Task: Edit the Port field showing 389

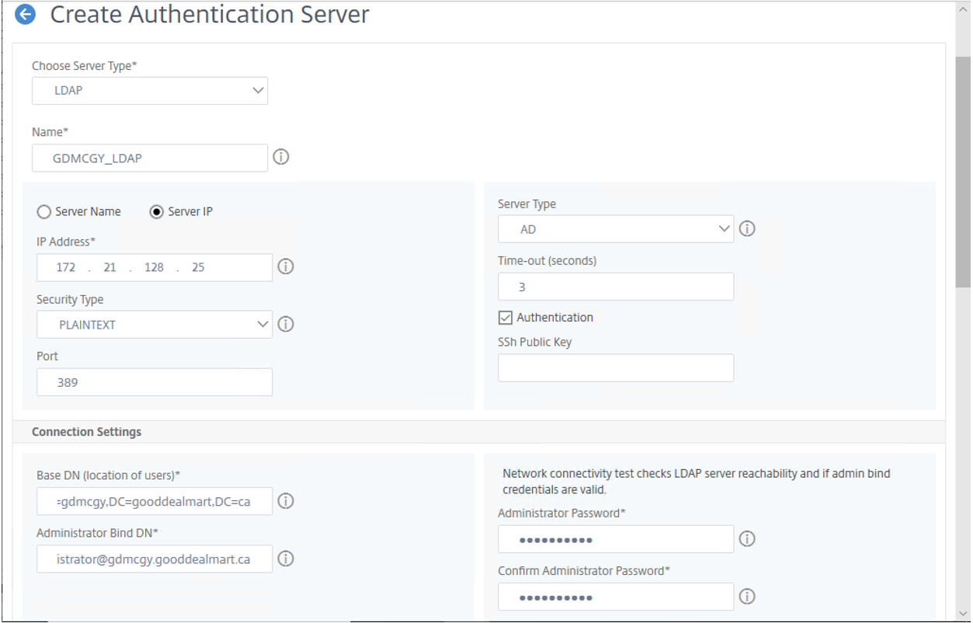Action: click(x=155, y=382)
